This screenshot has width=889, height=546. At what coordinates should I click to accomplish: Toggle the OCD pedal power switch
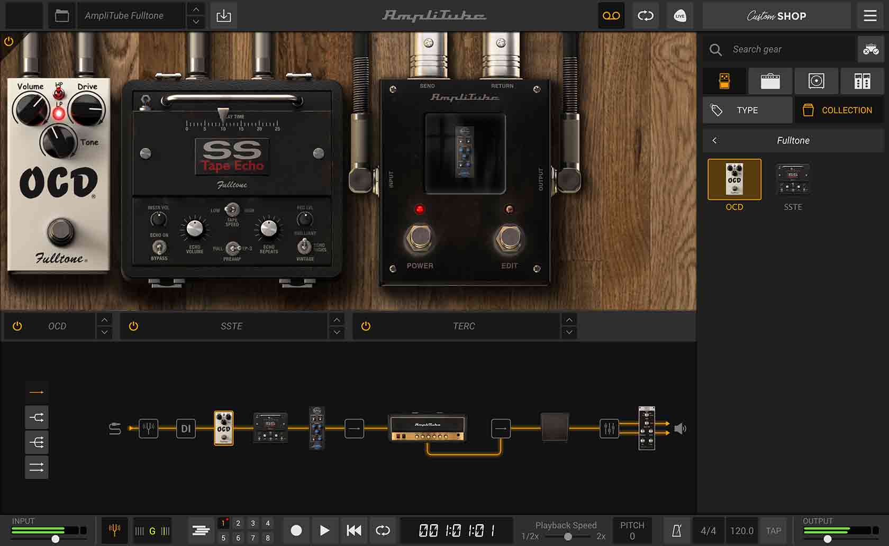17,326
